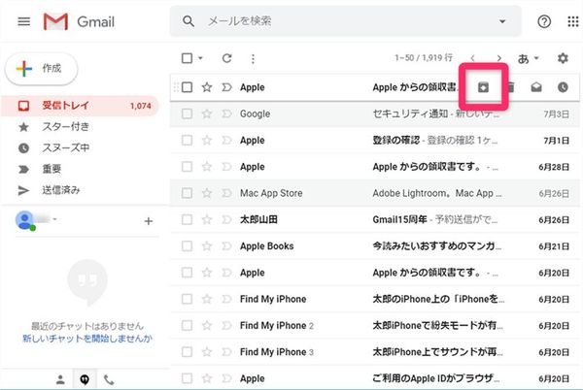Screen dimensions: 583x390
Task: Star the Google security email
Action: point(207,114)
